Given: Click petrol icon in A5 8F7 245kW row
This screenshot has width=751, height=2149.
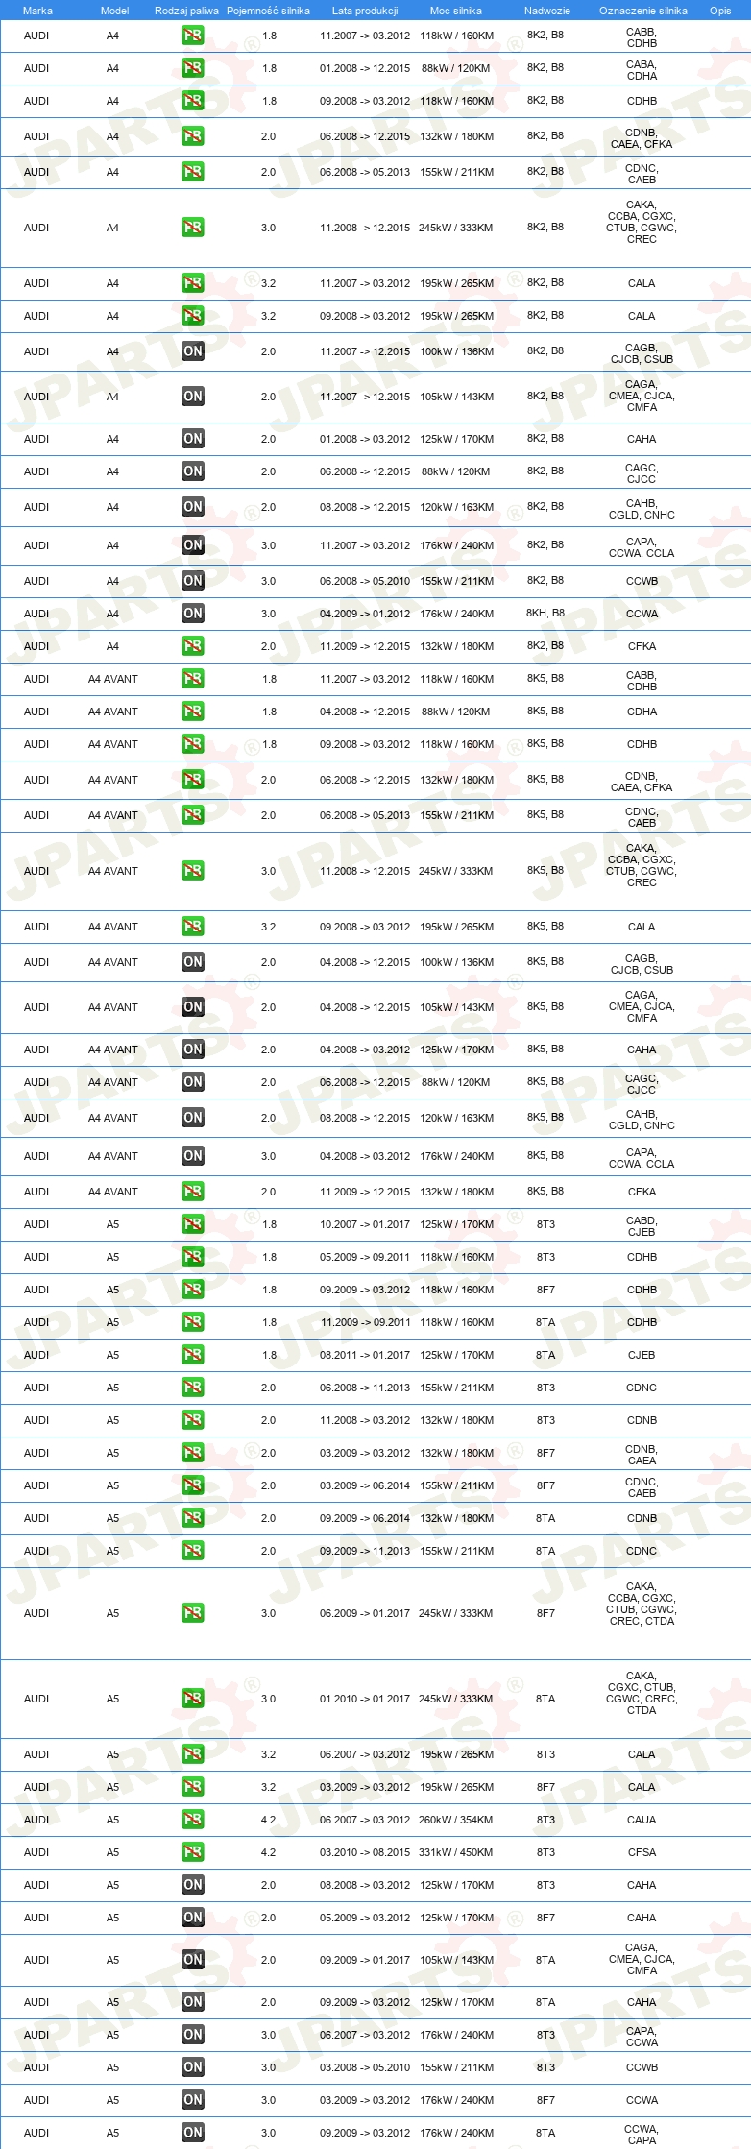Looking at the screenshot, I should pyautogui.click(x=193, y=1613).
